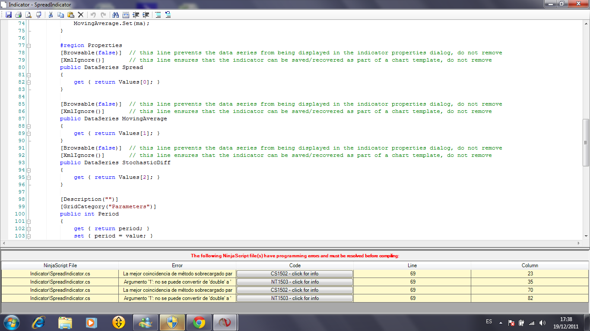
Task: Collapse the Spread property fold at line 81
Action: (29, 75)
